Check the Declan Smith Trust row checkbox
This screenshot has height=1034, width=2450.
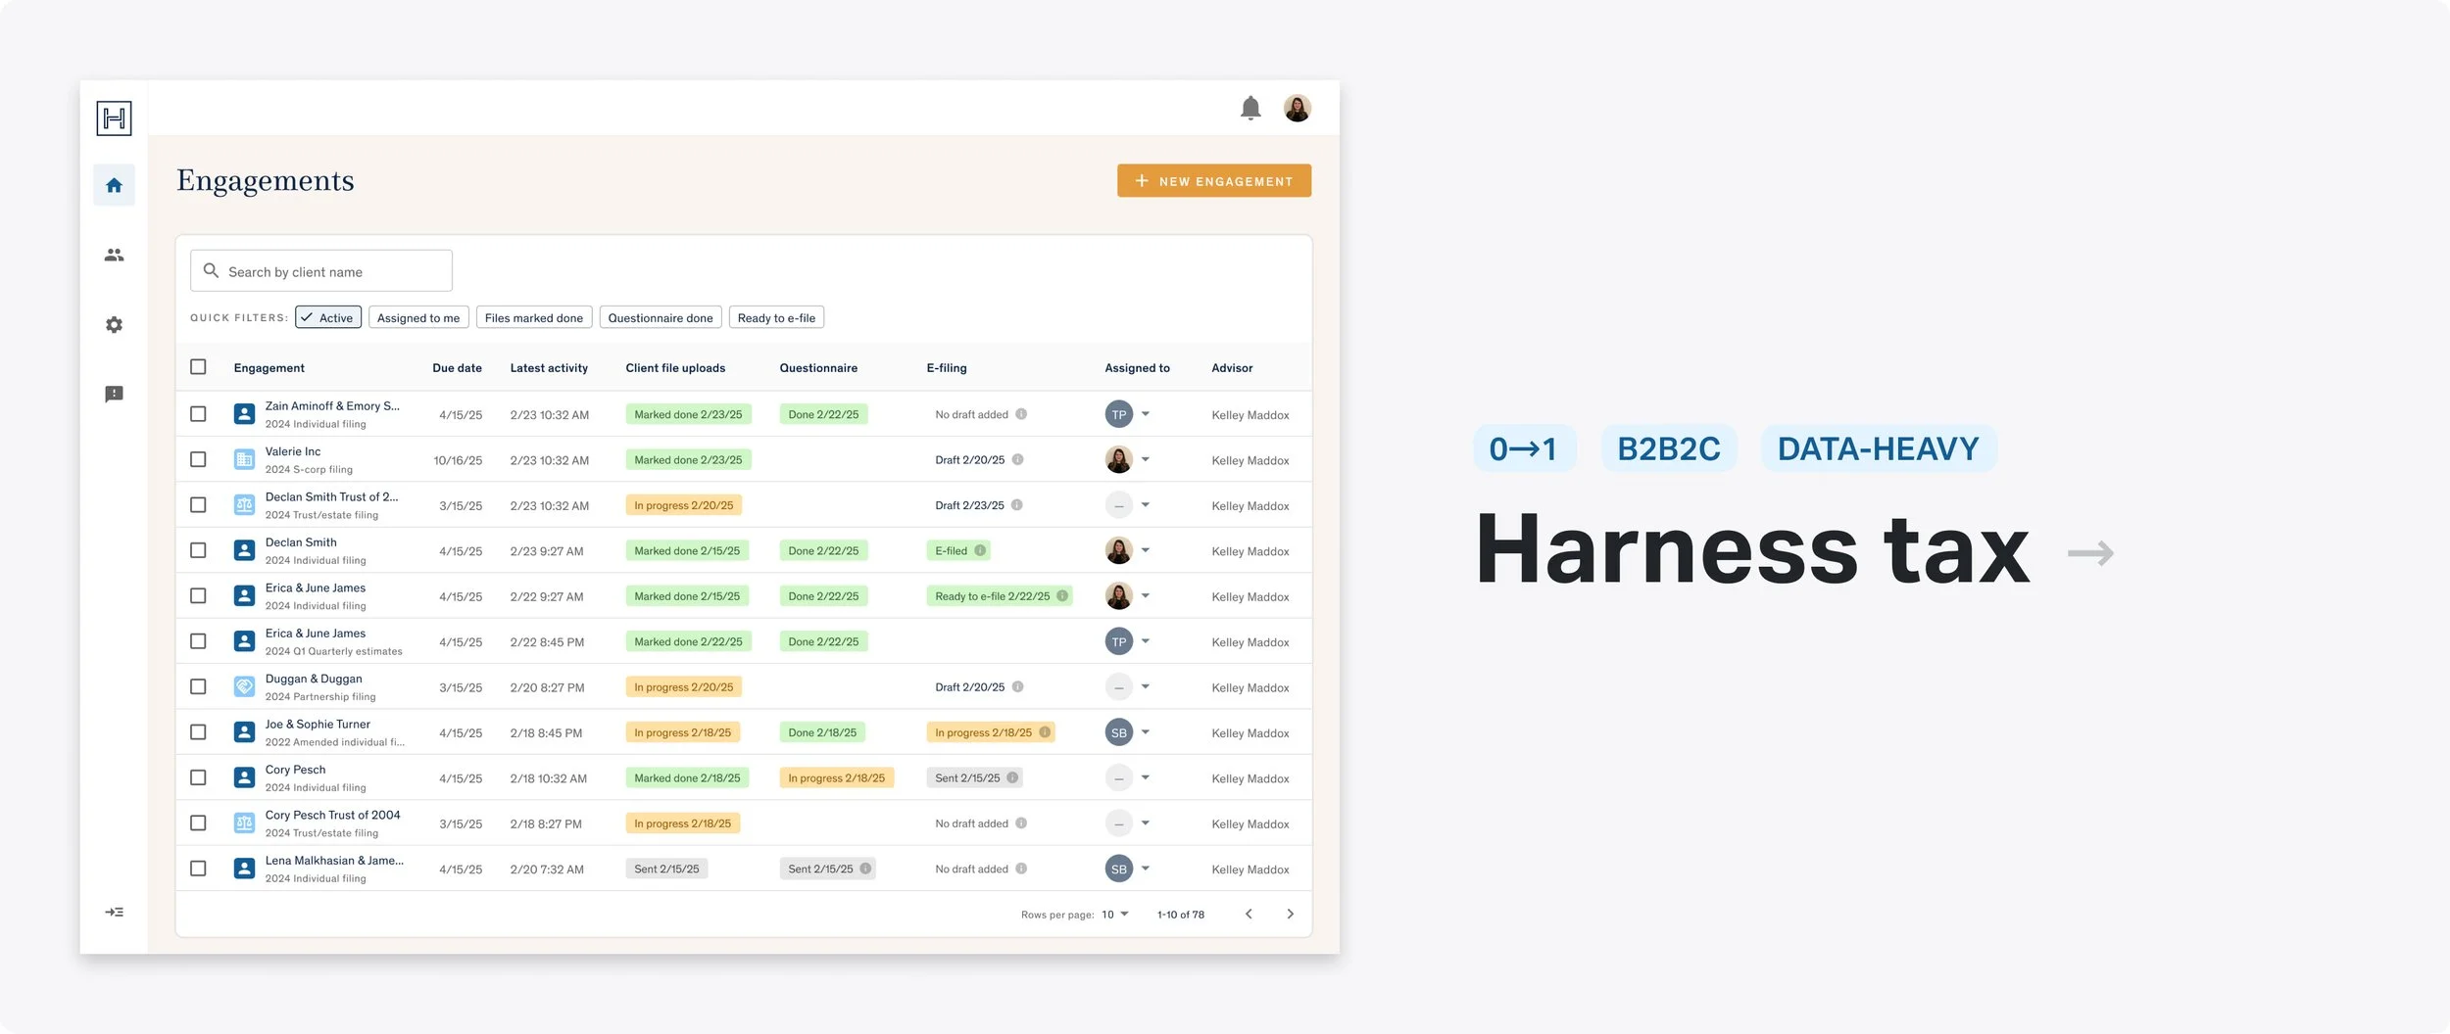[x=198, y=504]
